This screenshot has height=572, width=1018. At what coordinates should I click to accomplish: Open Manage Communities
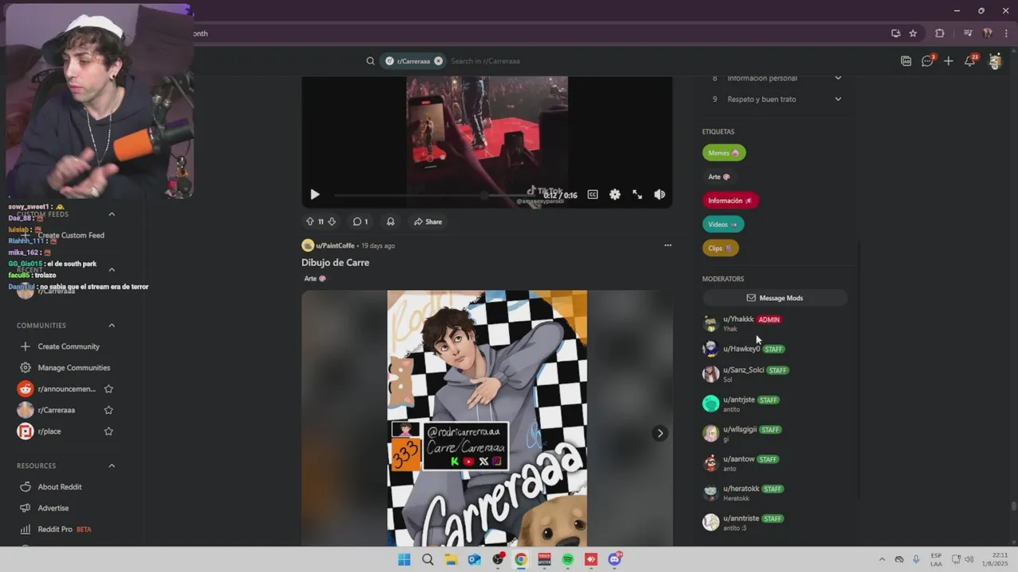74,368
